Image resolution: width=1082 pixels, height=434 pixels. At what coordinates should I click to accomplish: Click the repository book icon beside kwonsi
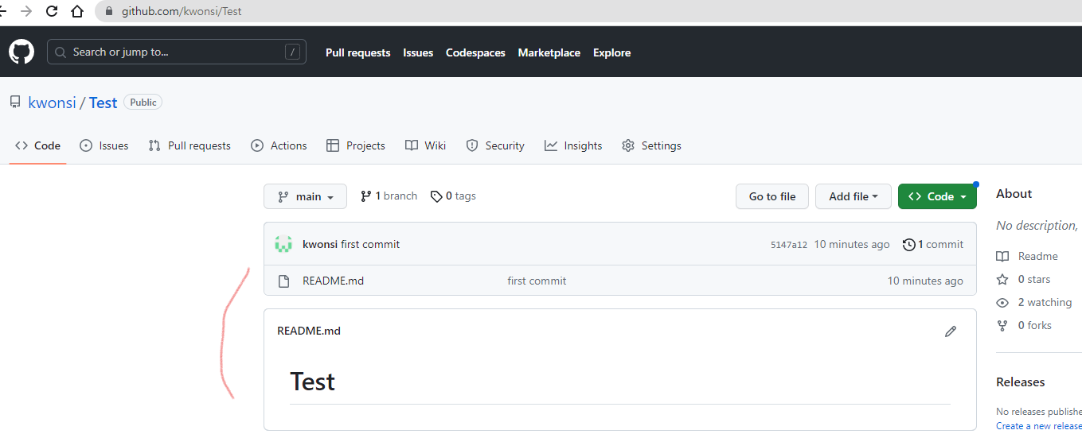[x=15, y=103]
